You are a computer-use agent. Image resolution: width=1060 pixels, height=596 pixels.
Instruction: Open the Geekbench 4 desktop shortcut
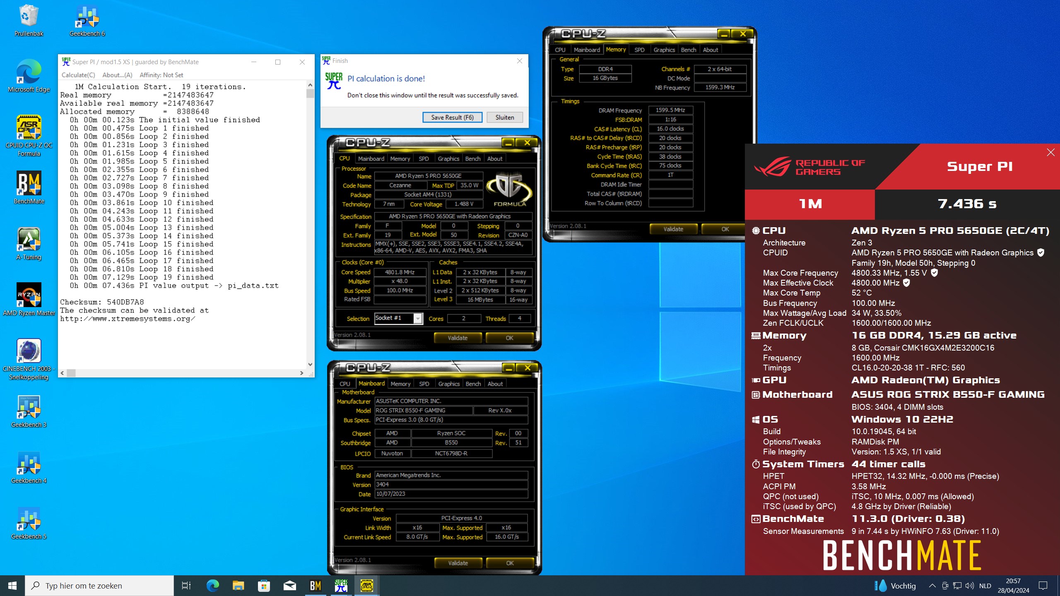pos(29,468)
